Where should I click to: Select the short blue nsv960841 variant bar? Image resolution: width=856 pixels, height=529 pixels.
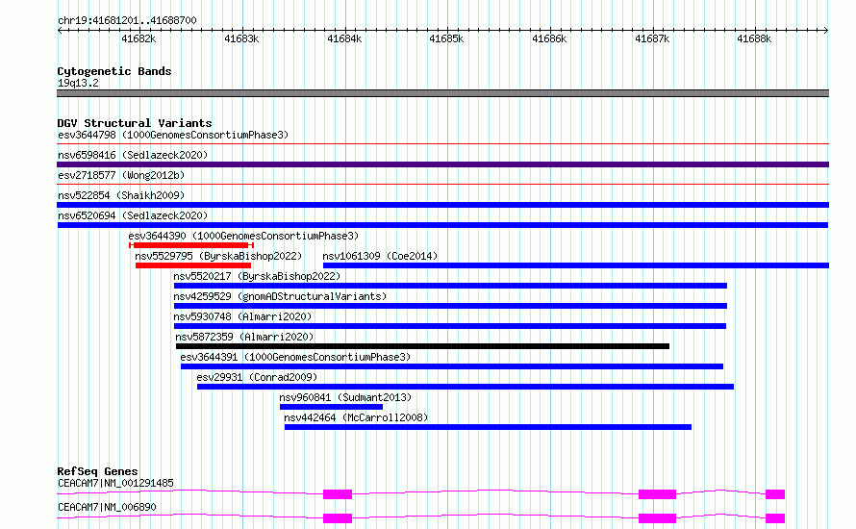tap(331, 407)
